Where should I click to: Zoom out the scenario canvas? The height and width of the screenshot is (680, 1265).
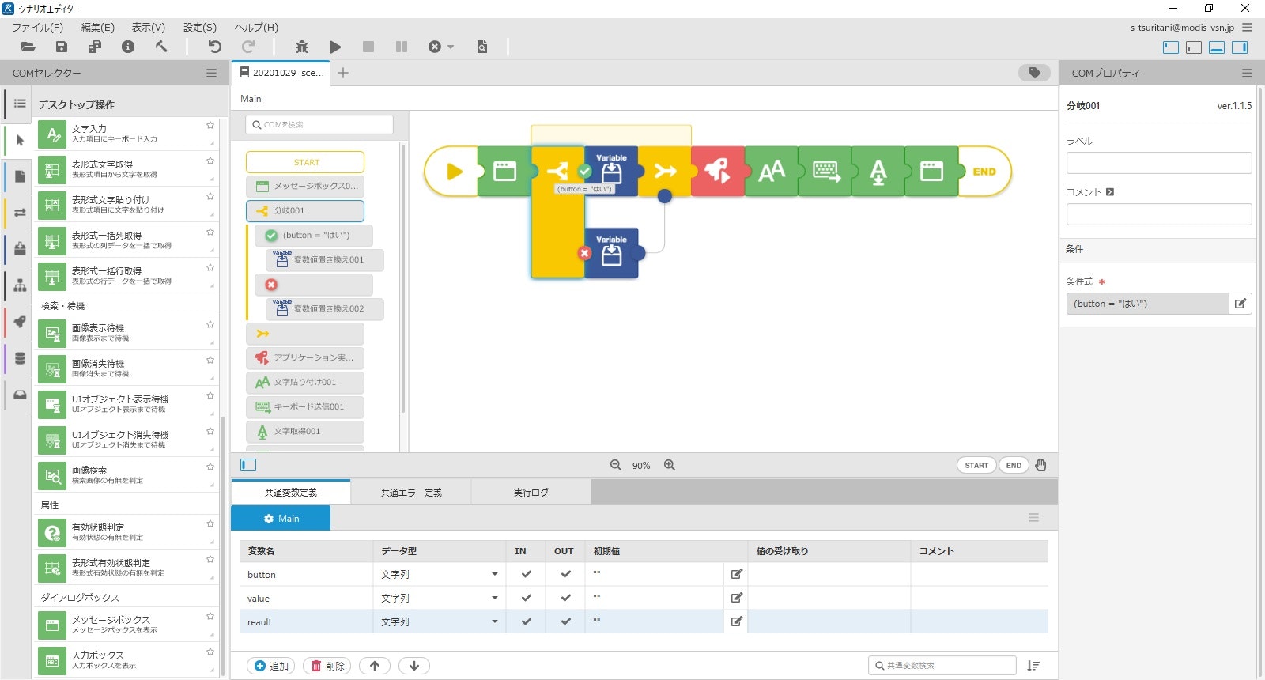click(615, 465)
